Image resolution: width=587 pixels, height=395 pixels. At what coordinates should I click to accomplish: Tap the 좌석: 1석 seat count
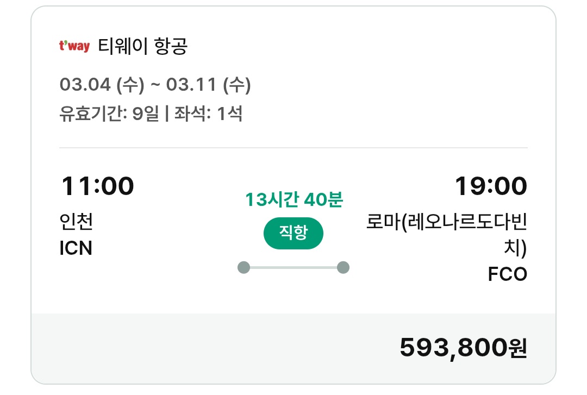click(208, 114)
